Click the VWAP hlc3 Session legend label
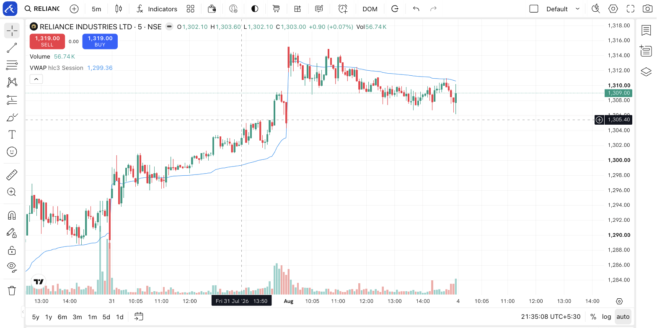The height and width of the screenshot is (328, 657). (57, 68)
